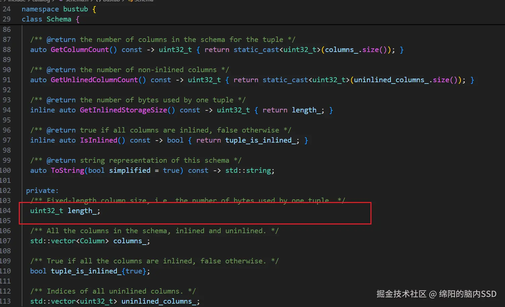Click comment 'Indices of all uninlined columns.'
This screenshot has width=505, height=307.
pos(115,291)
